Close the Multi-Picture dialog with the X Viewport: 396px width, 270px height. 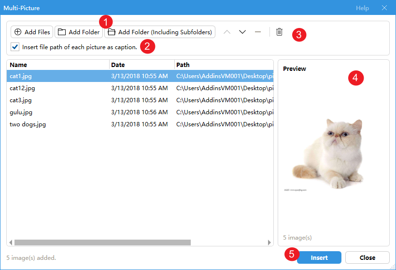(x=384, y=8)
